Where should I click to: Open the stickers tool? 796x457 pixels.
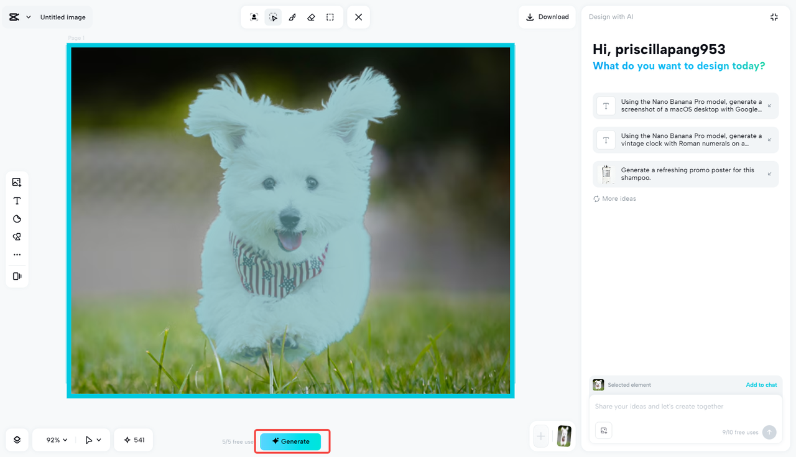17,219
